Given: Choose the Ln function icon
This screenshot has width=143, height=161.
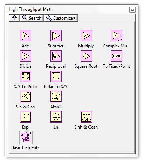Looking at the screenshot, I should 56,117.
